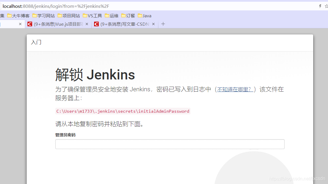Open the 项目网站 bookmark folder
The image size is (328, 184).
point(69,16)
